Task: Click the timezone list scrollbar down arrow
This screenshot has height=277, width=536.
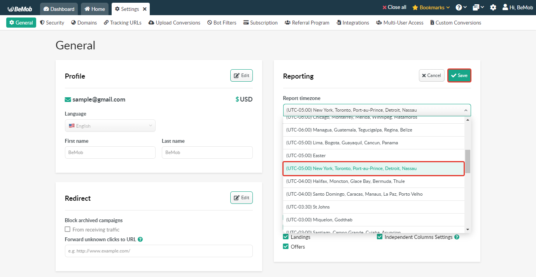Action: (468, 230)
